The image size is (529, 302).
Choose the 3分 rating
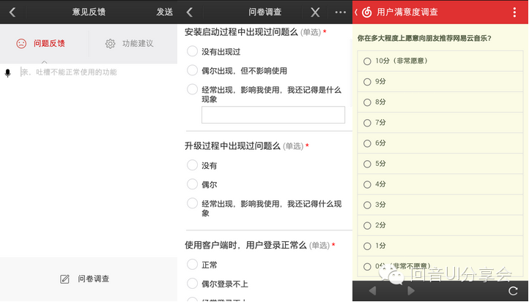point(440,205)
